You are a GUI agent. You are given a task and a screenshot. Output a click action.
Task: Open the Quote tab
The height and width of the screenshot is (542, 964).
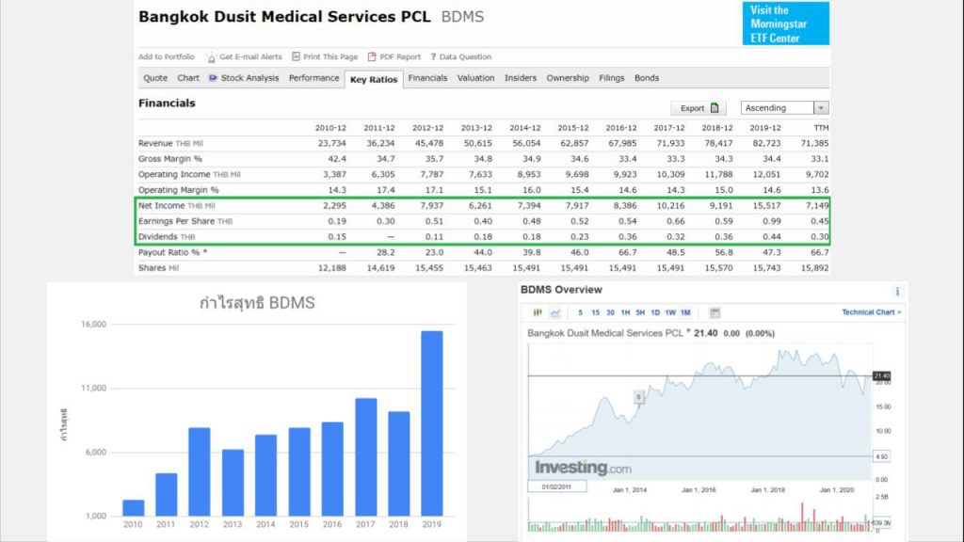pyautogui.click(x=155, y=78)
